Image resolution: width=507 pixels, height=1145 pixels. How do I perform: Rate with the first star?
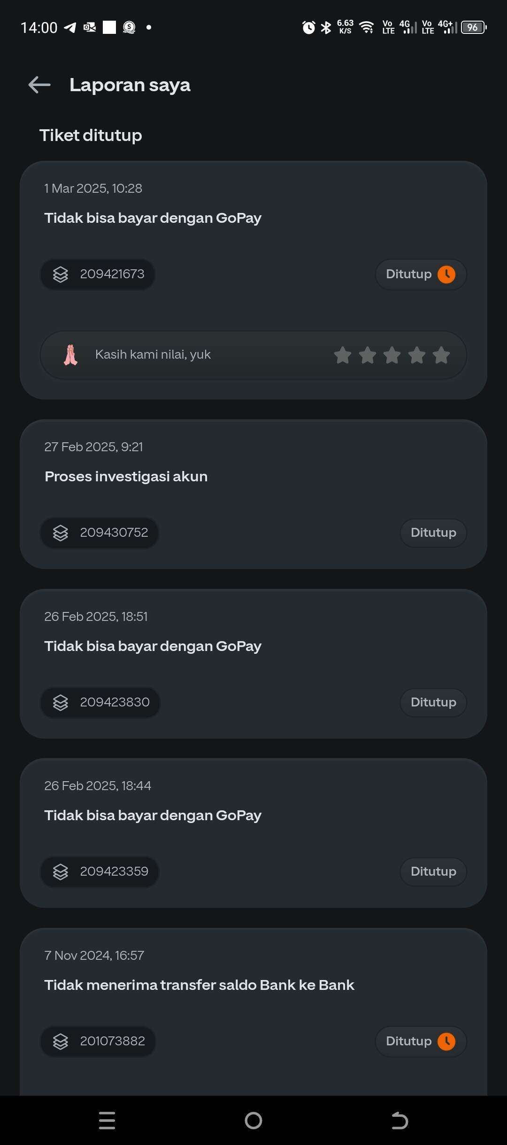pyautogui.click(x=343, y=355)
